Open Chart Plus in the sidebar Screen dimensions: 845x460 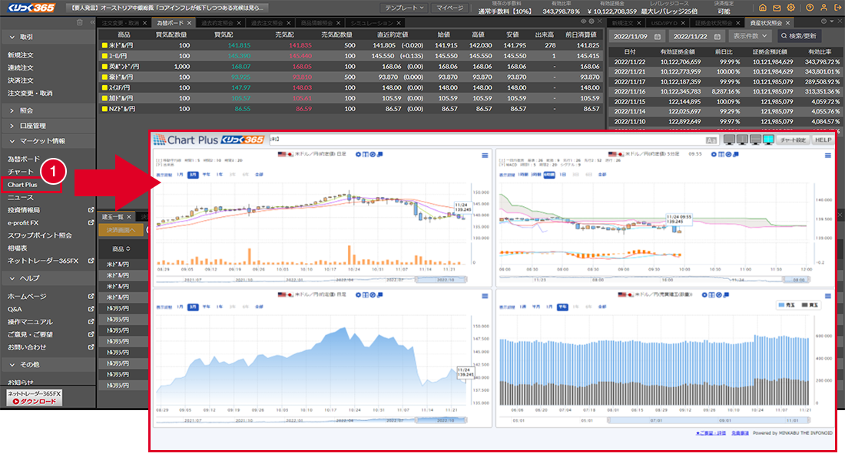(22, 185)
